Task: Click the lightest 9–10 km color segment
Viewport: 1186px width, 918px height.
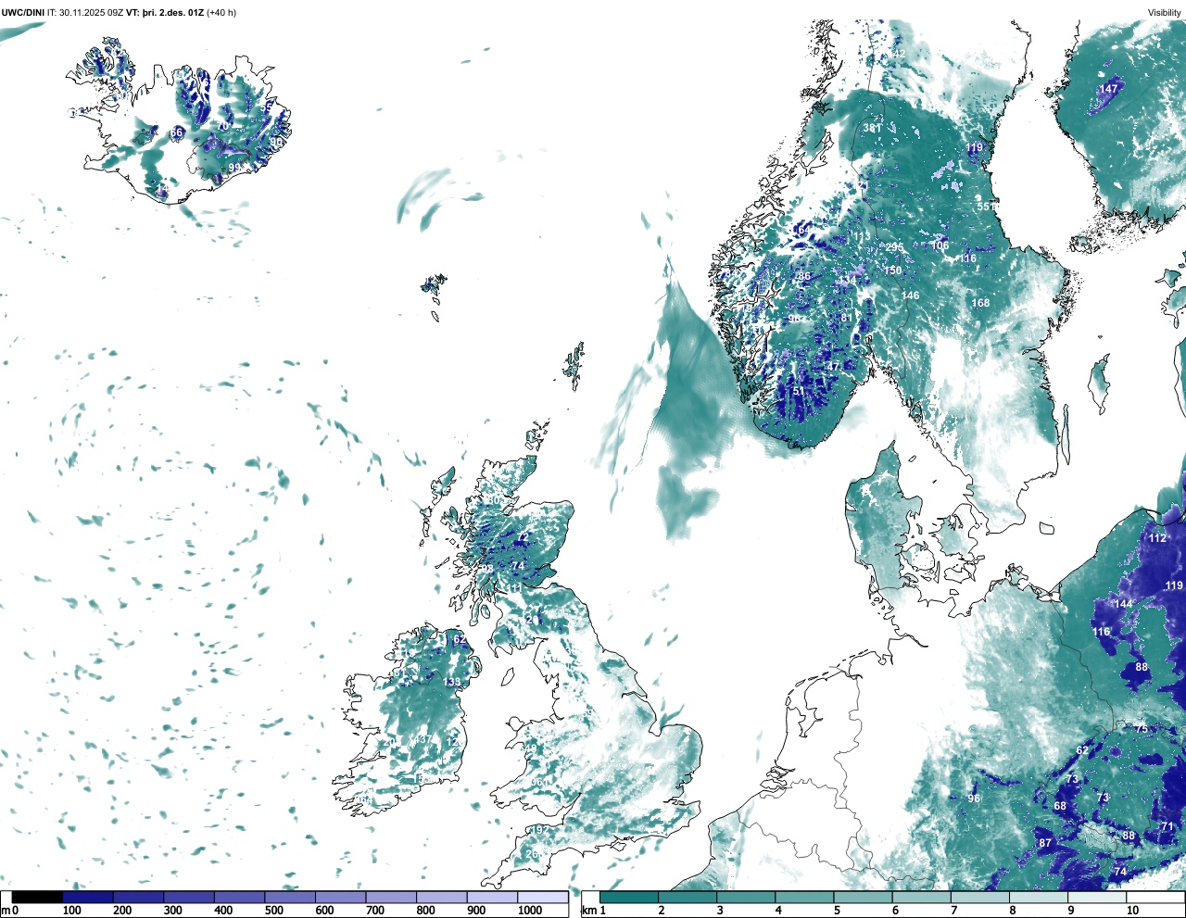Action: [x=1097, y=898]
